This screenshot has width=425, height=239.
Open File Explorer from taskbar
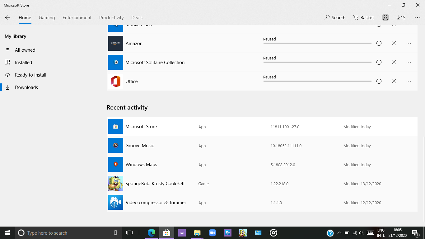tap(197, 233)
